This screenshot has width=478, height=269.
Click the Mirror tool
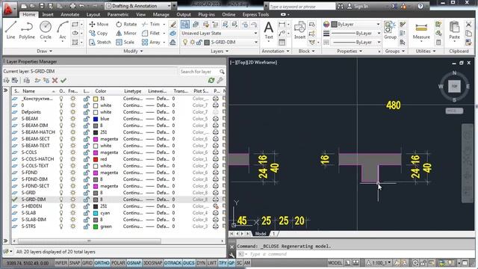tap(126, 33)
